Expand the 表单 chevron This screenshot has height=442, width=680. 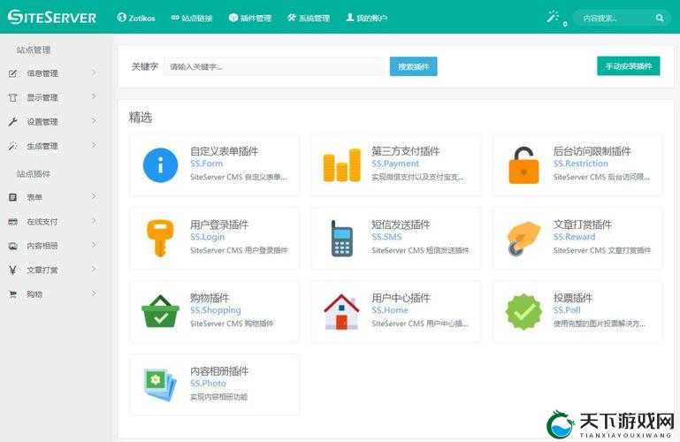pyautogui.click(x=94, y=197)
